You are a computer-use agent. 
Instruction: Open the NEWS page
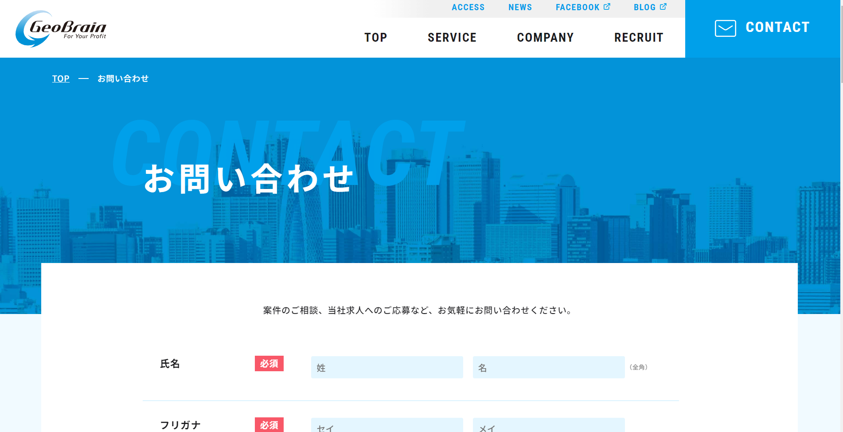(x=520, y=8)
